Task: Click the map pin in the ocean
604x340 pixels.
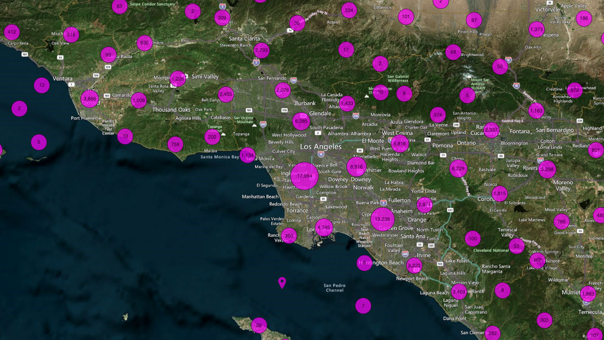Action: (x=282, y=282)
